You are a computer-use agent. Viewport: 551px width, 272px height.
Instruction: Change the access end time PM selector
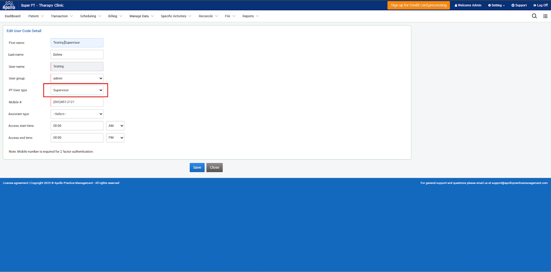click(x=115, y=138)
